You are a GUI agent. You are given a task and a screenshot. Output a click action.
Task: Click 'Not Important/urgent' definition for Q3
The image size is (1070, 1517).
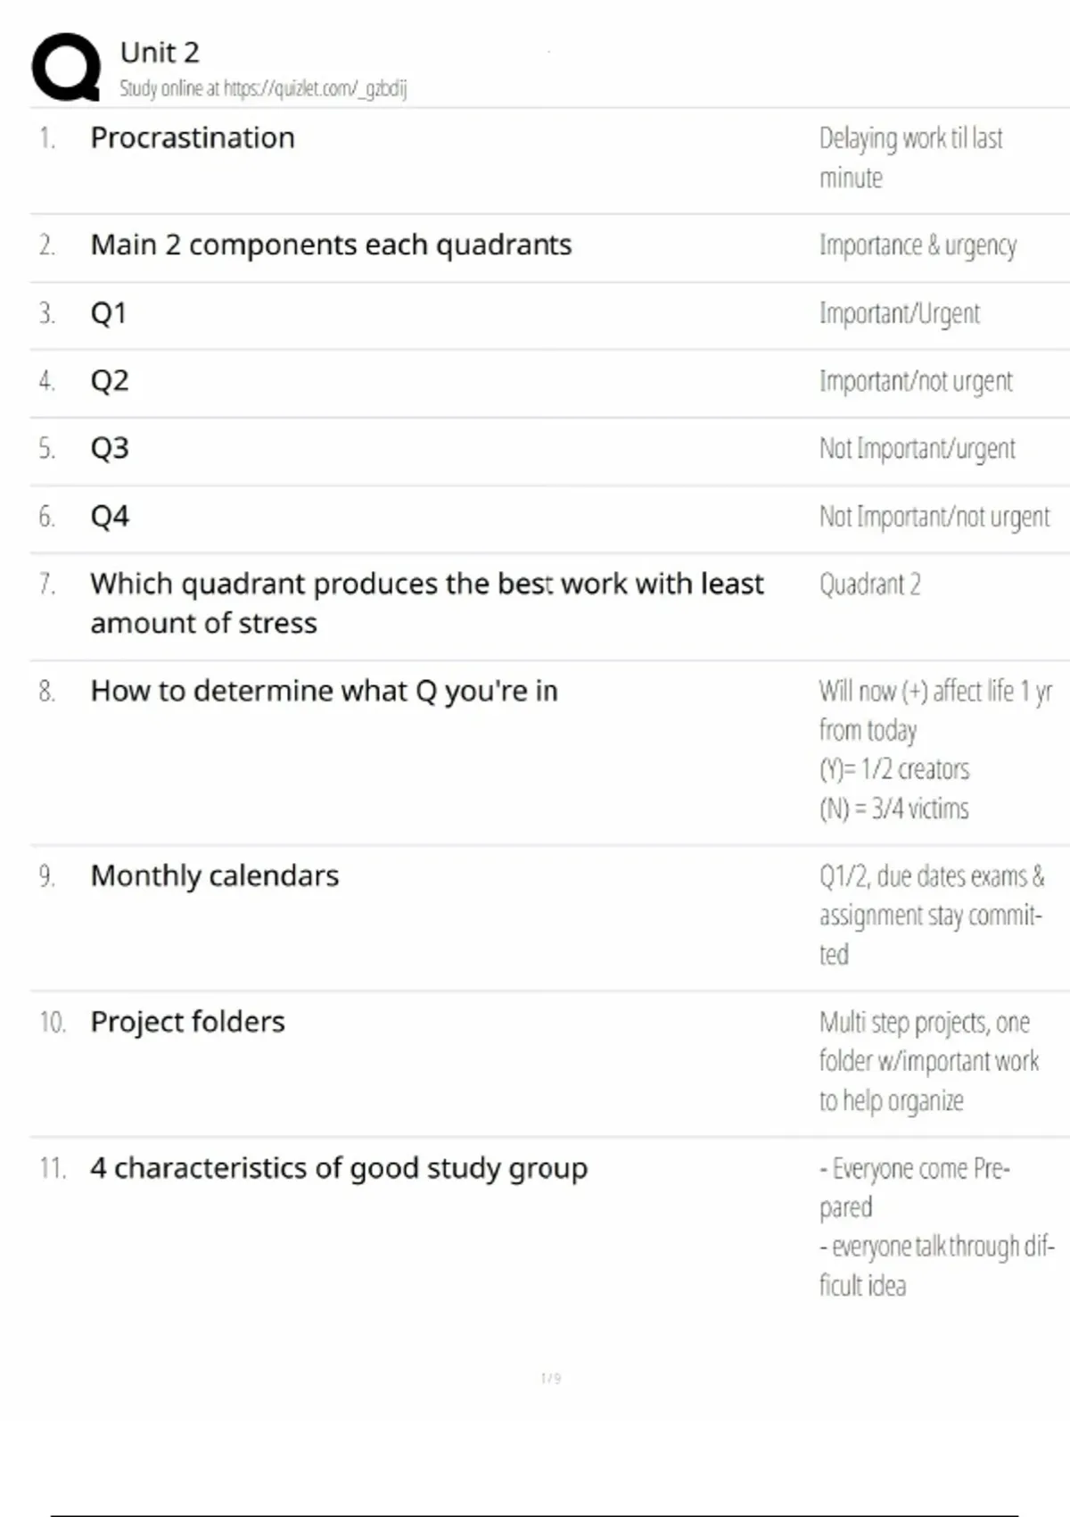pos(917,449)
